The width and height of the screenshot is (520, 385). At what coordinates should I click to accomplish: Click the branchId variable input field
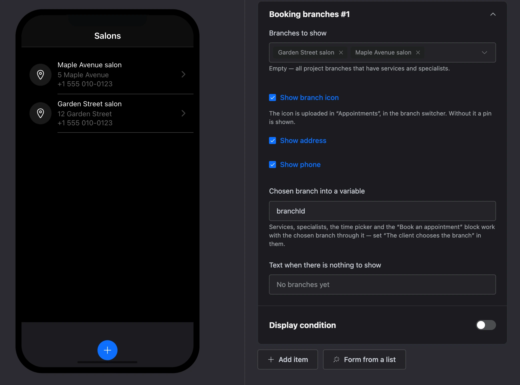382,211
